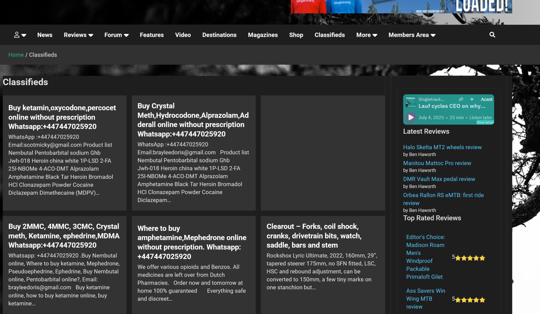This screenshot has width=540, height=314.
Task: Click five-star rating beside Ass Savers review
Action: click(470, 300)
